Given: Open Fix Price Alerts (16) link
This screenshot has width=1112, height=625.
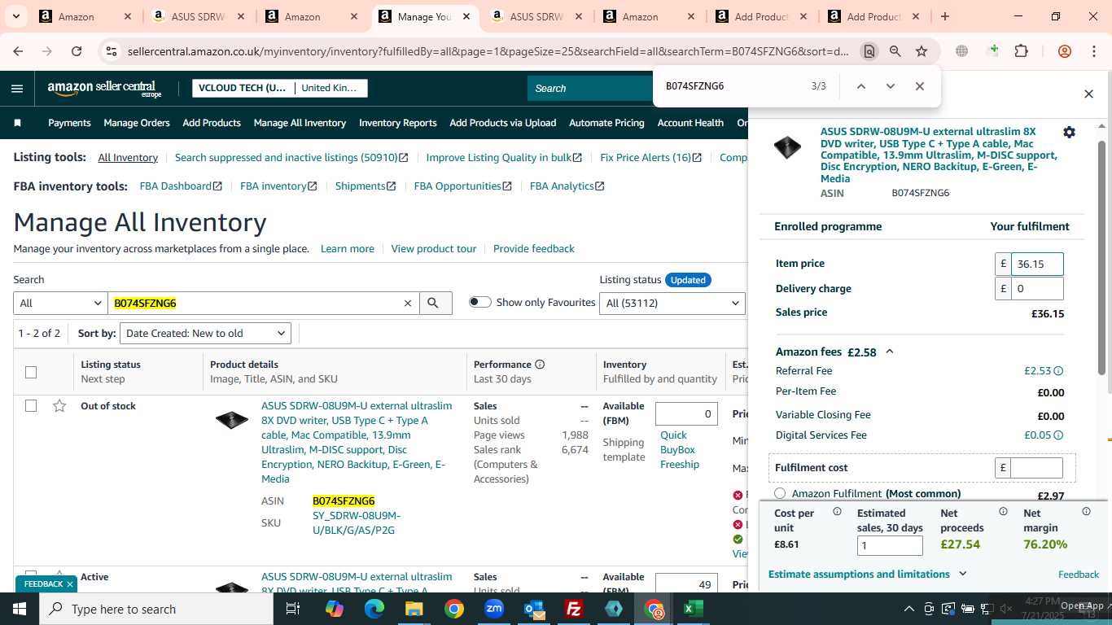Looking at the screenshot, I should coord(650,158).
